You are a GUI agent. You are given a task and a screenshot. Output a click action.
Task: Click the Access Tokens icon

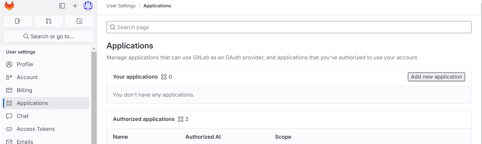coord(9,129)
